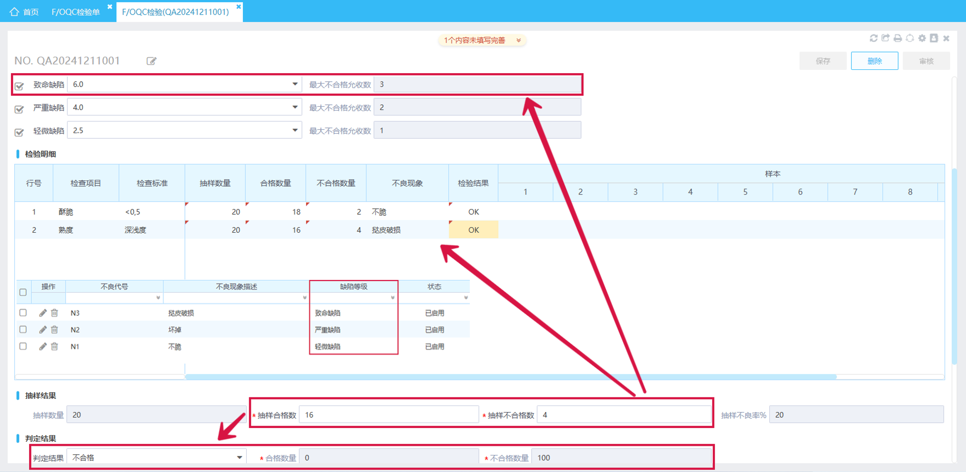Click the printer icon
This screenshot has width=966, height=472.
coord(898,38)
